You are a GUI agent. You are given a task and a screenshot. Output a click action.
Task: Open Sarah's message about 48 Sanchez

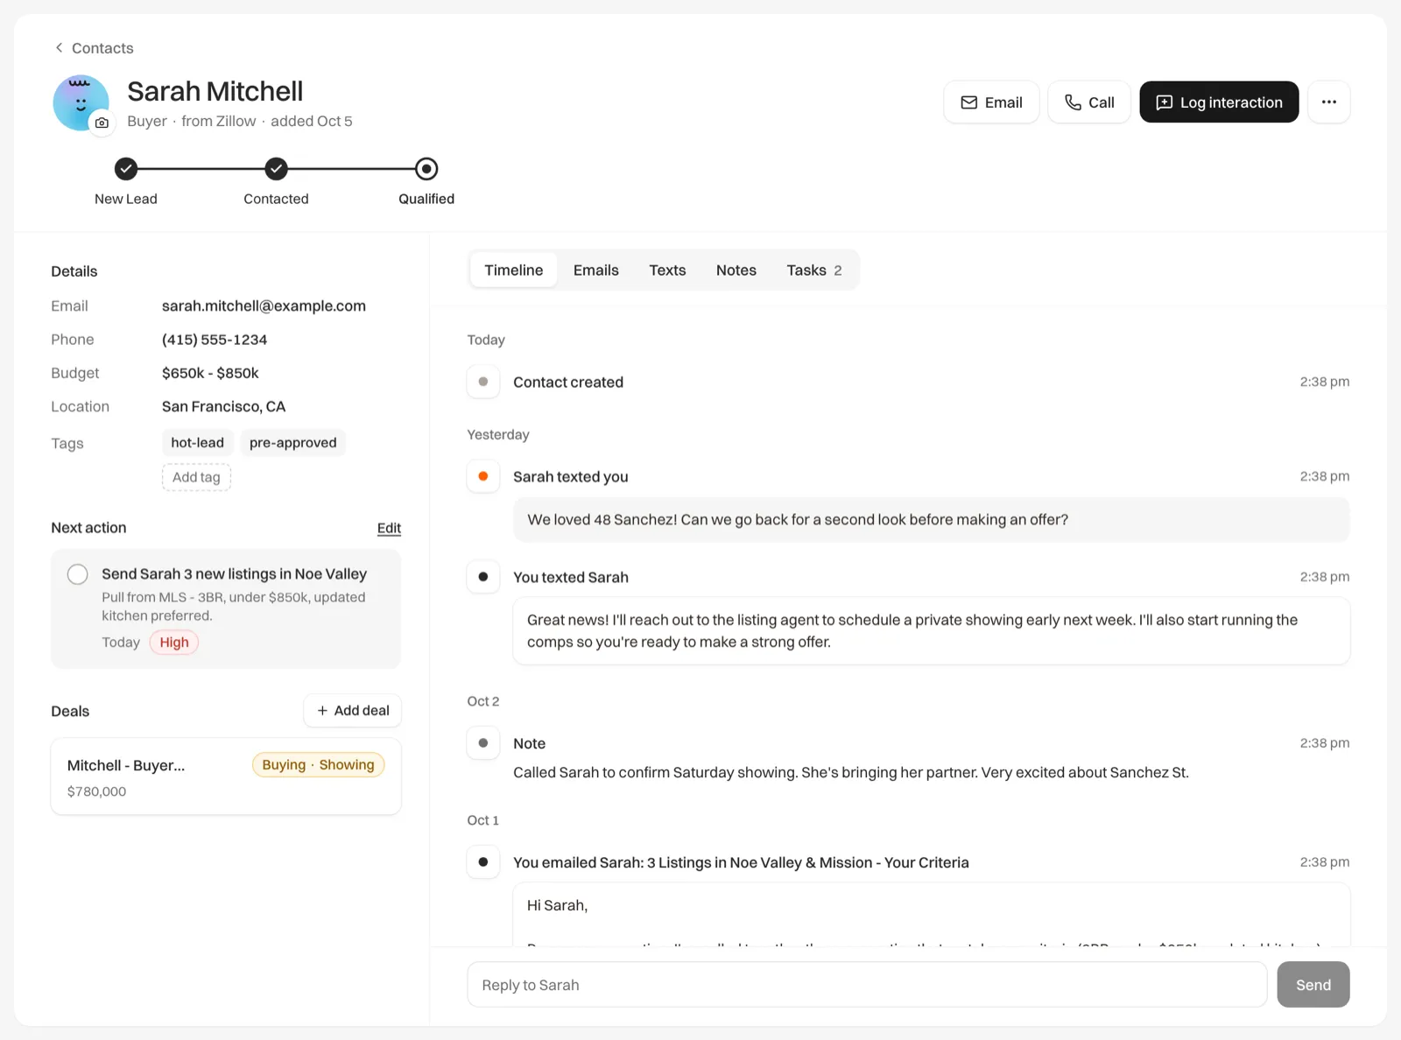[932, 520]
